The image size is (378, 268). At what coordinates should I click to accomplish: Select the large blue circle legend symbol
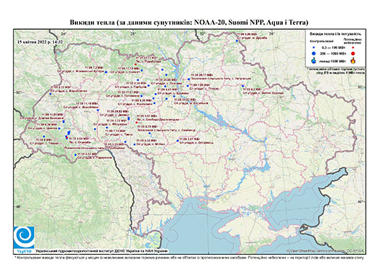point(314,53)
